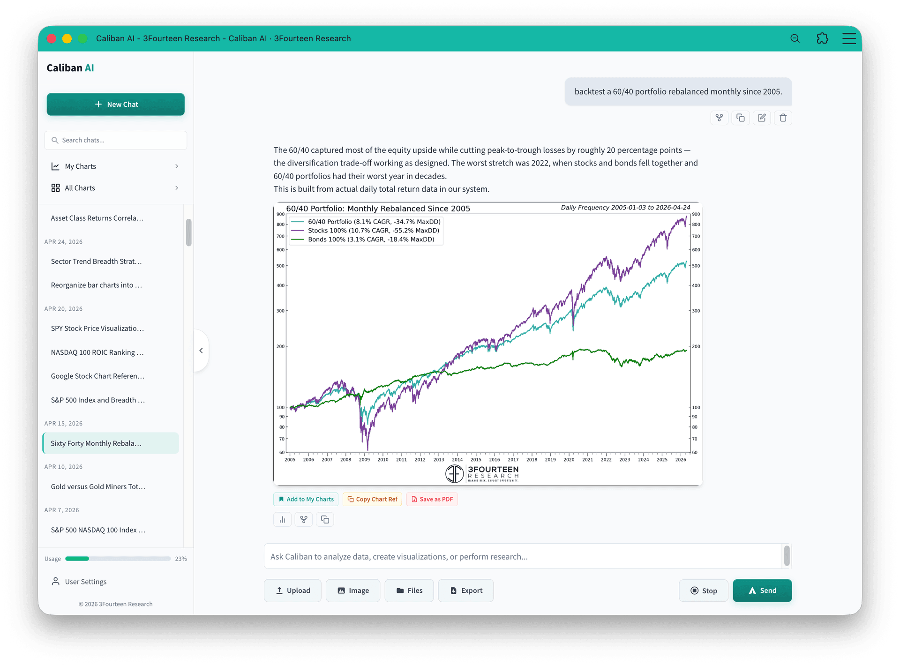Copy the user message text

741,118
